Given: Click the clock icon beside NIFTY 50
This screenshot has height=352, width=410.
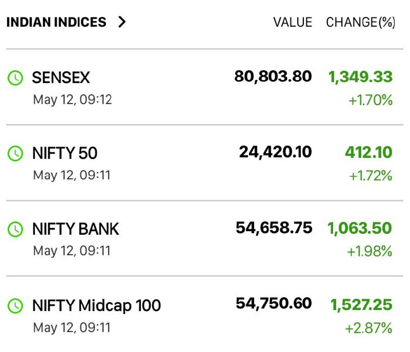Looking at the screenshot, I should click(15, 153).
